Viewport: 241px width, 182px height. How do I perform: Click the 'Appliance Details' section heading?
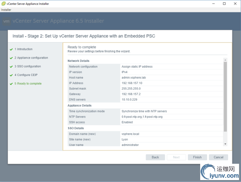[x=79, y=106]
